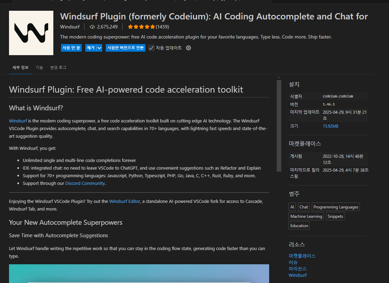Click the 시험판 버전으로 전환 button
Screen dimensions: 389x283
tap(125, 48)
